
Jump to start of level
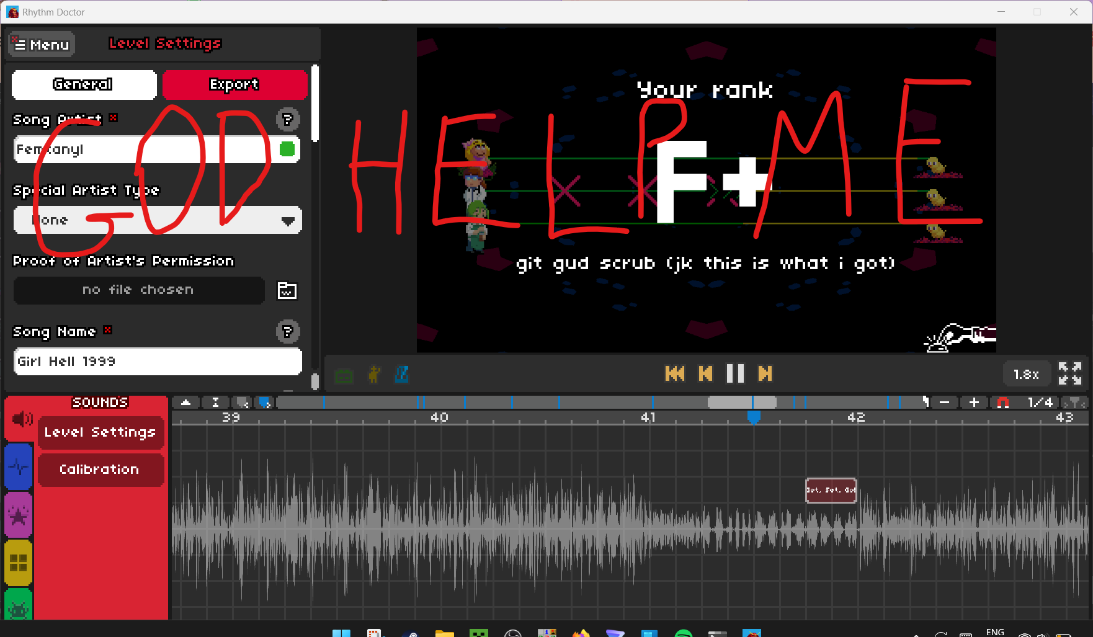675,373
